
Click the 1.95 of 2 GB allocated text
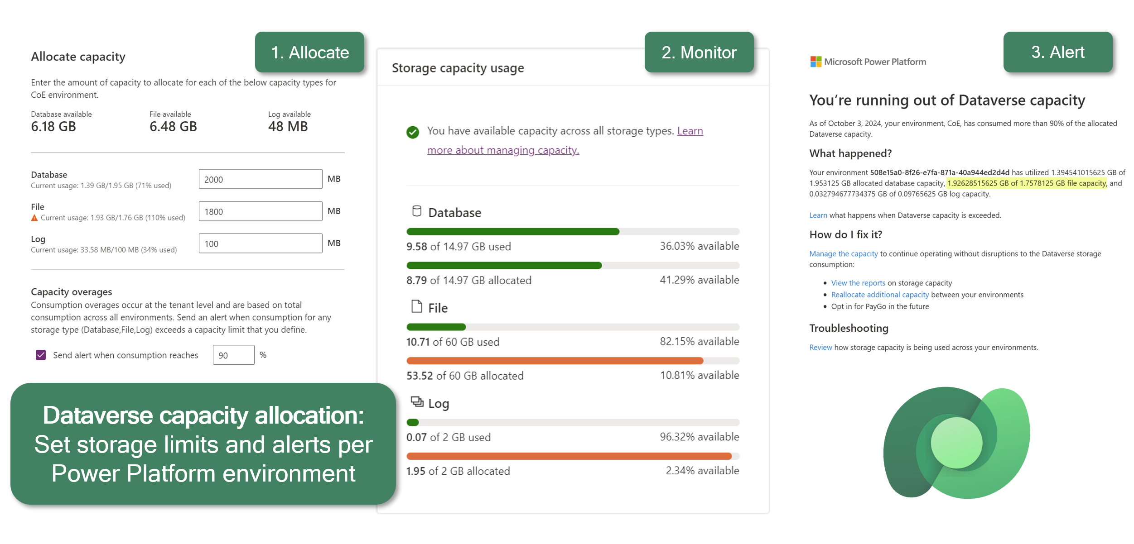[x=458, y=471]
